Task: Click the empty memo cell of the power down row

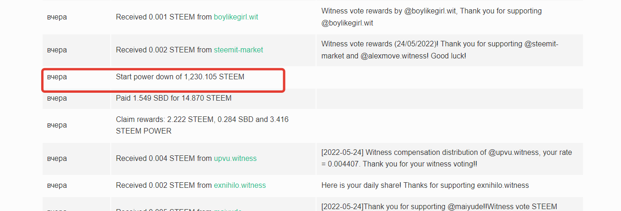Action: pos(449,77)
